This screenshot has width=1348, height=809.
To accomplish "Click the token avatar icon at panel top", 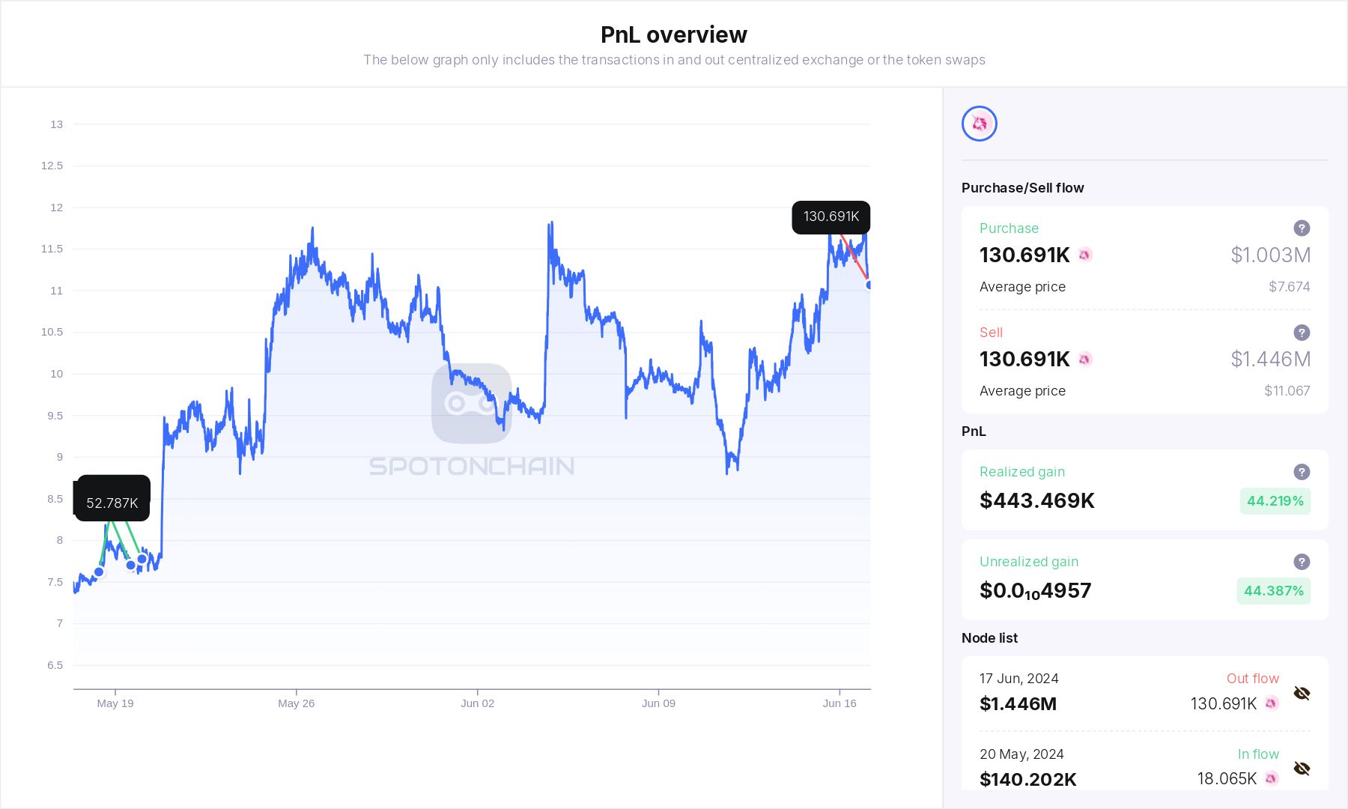I will (979, 123).
